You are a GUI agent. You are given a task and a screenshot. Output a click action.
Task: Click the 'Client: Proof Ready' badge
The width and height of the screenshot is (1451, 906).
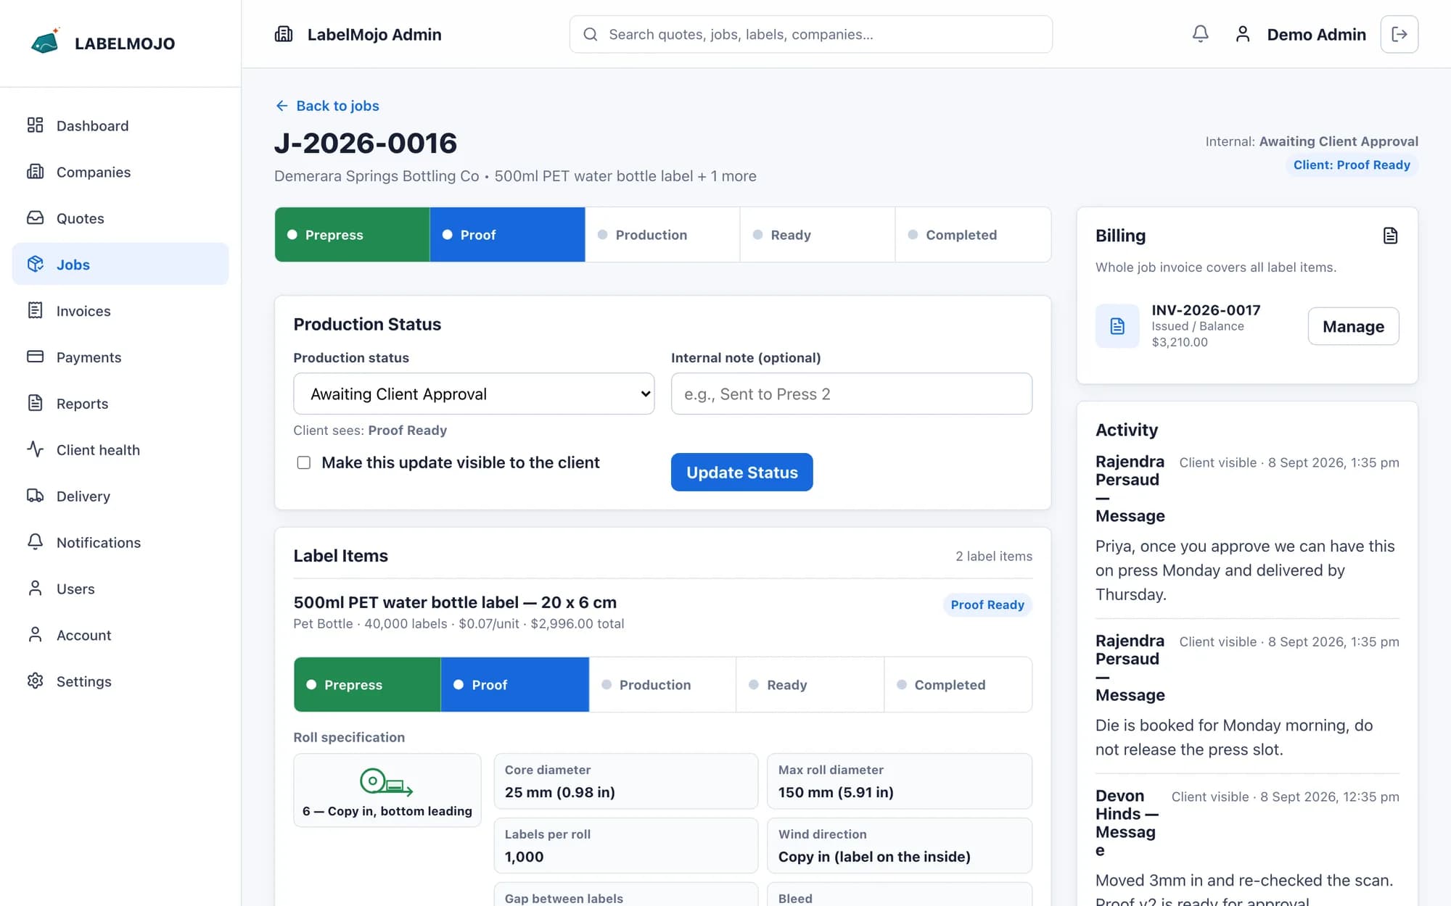coord(1352,165)
